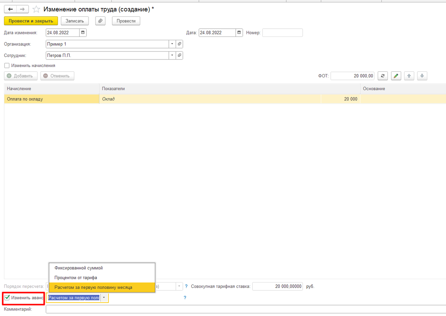Click the Основание column header

click(x=403, y=89)
